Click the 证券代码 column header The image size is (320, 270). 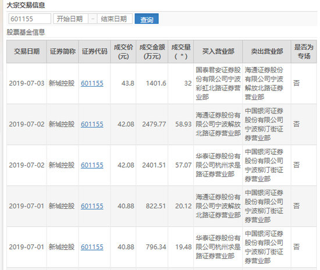coord(94,51)
